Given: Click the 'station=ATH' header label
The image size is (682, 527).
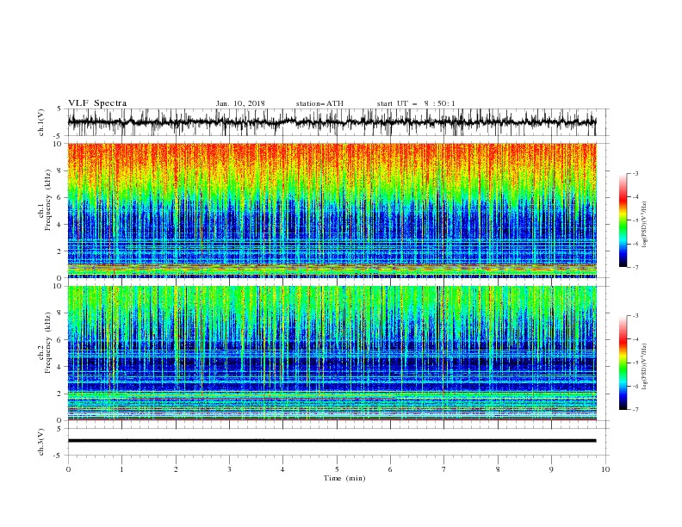Looking at the screenshot, I should coord(319,103).
